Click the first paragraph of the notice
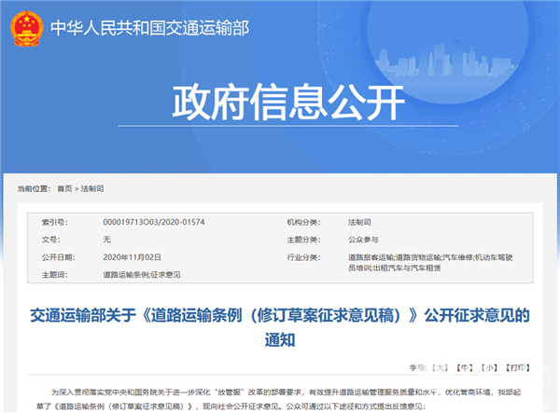Image resolution: width=560 pixels, height=413 pixels. (x=280, y=401)
